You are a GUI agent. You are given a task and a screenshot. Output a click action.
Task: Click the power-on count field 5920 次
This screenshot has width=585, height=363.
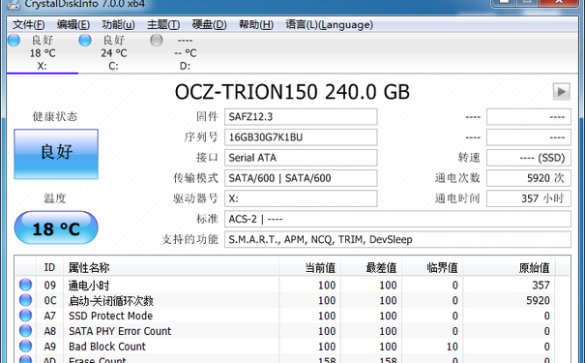529,178
